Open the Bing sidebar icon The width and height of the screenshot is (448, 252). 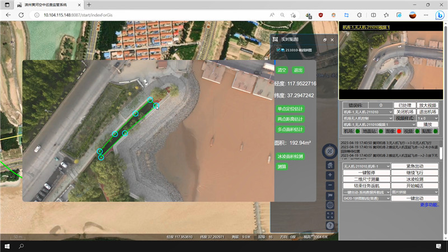tap(440, 15)
